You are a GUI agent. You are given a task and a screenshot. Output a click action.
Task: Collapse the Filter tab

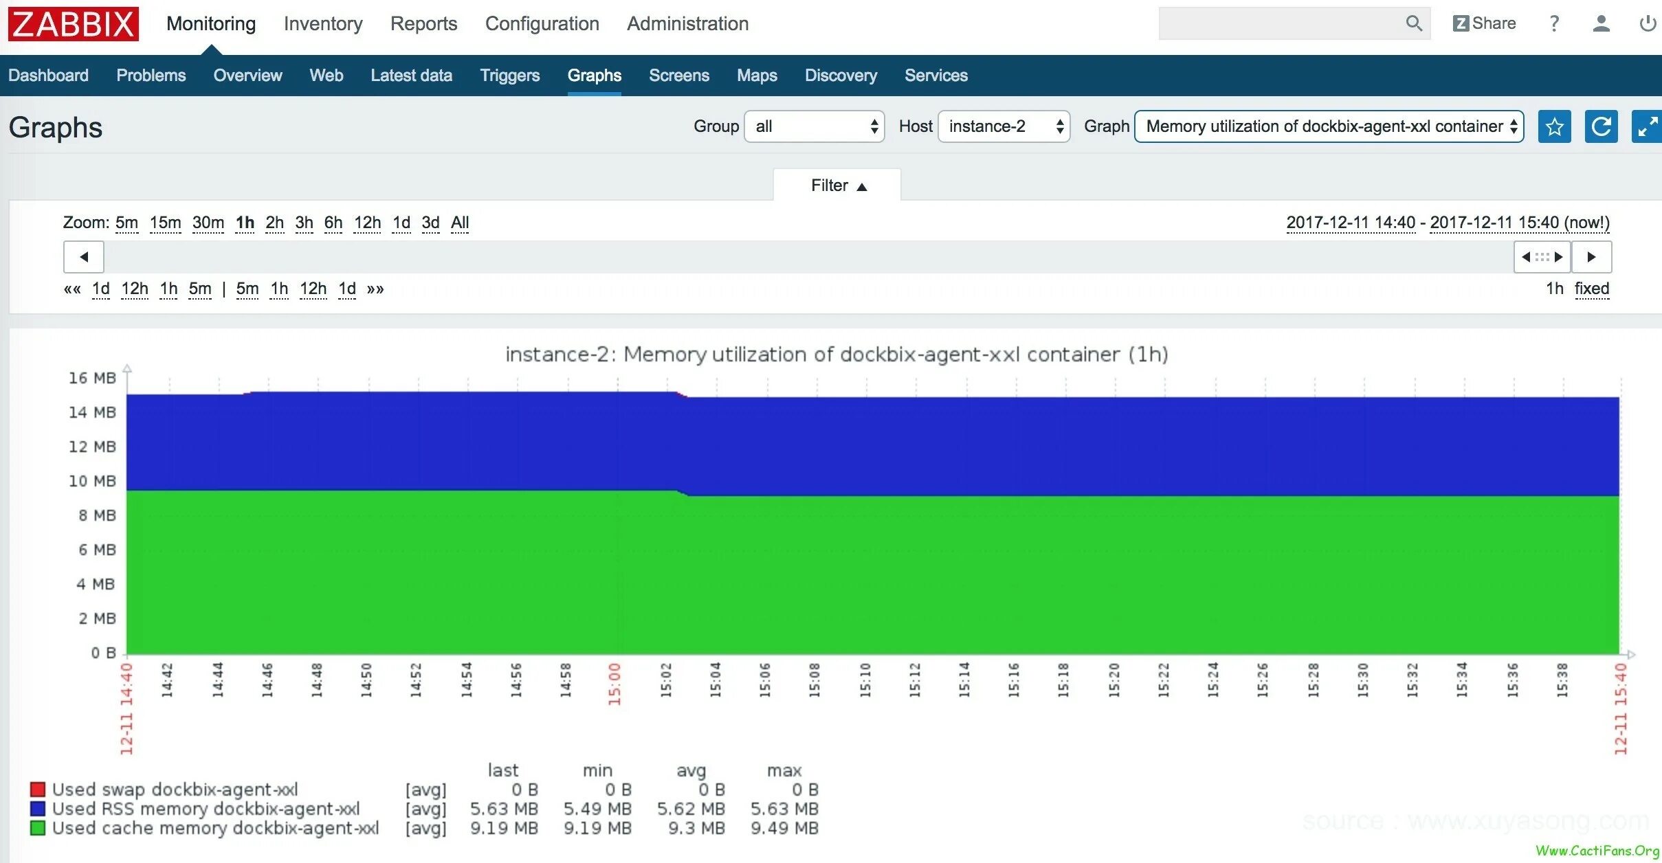coord(837,186)
